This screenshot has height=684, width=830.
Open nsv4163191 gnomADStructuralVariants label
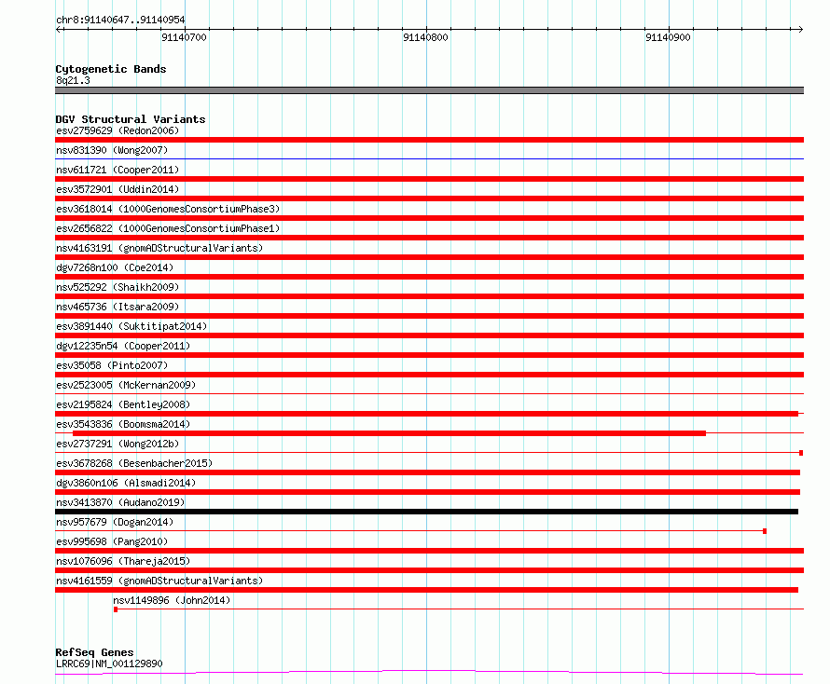[x=159, y=248]
